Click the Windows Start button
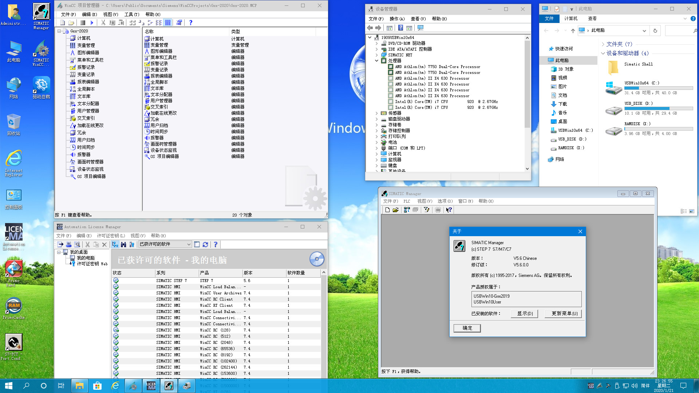Screen dimensions: 699x393 (9, 386)
